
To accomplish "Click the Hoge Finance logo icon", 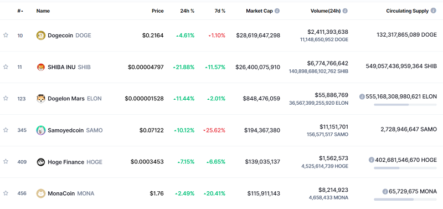I will point(40,162).
